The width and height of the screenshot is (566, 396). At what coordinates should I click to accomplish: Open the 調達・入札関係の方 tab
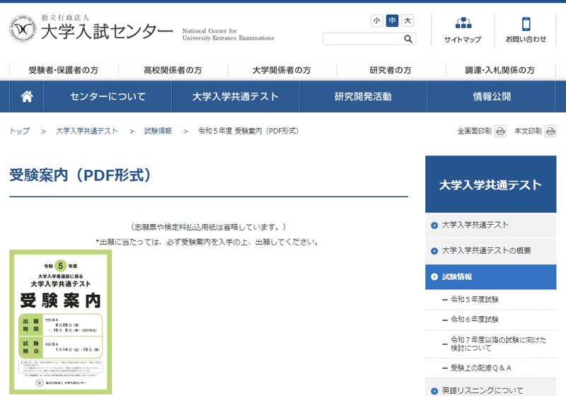[500, 70]
